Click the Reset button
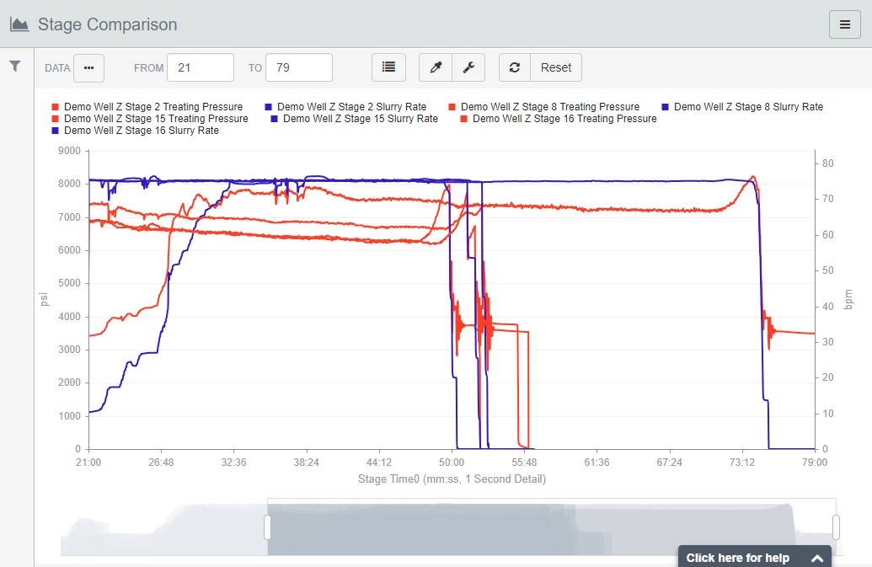 click(556, 67)
